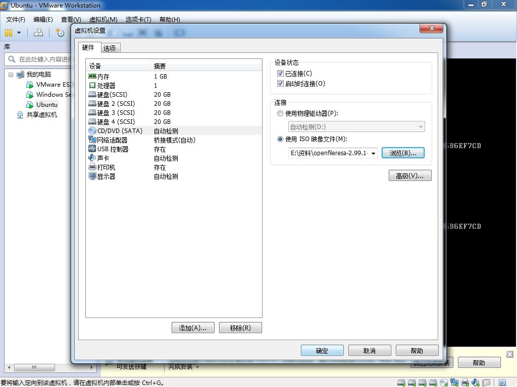517x387 pixels.
Task: Click the dialog's 帮助 help button
Action: (x=417, y=351)
